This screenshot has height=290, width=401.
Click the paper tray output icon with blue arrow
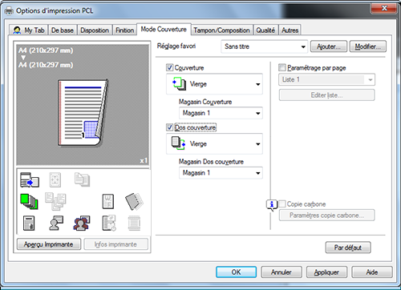(x=30, y=179)
